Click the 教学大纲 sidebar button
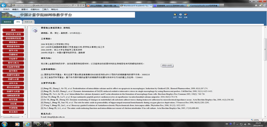The width and height of the screenshot is (267, 127). coord(13,50)
